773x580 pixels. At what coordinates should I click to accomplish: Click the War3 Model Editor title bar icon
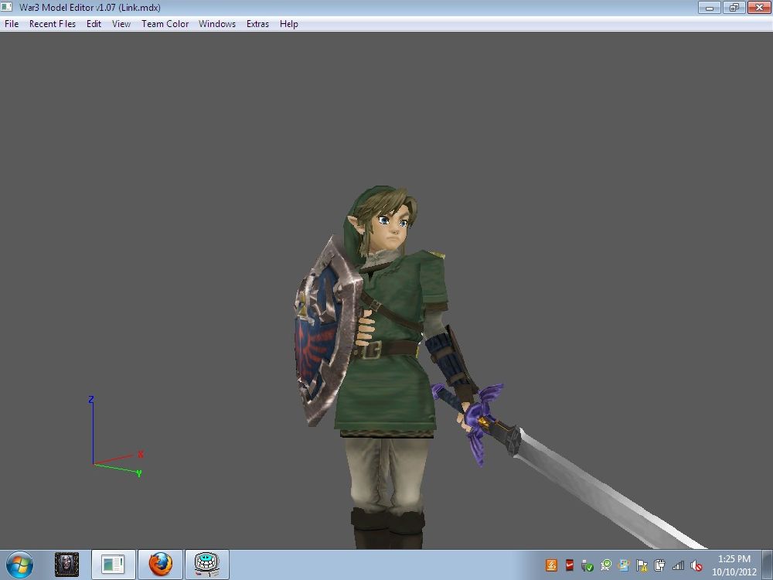click(6, 7)
